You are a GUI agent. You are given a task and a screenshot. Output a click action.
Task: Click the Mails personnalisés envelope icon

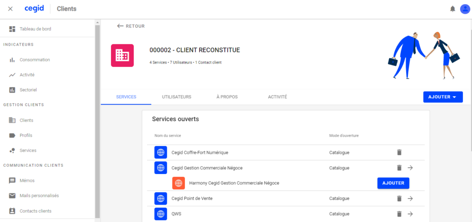12,196
